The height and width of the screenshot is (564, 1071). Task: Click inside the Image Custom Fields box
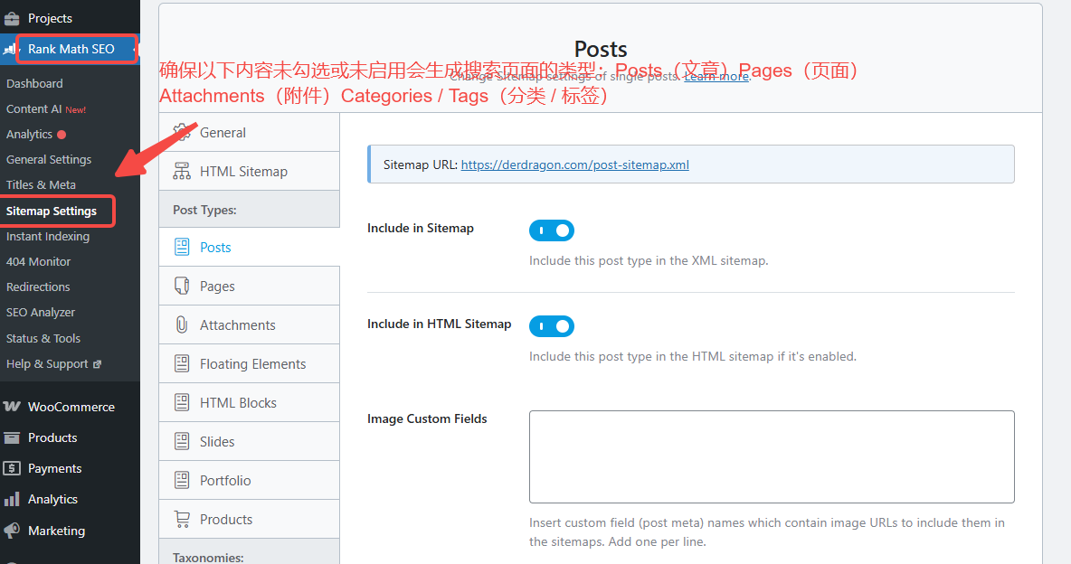[x=771, y=456]
